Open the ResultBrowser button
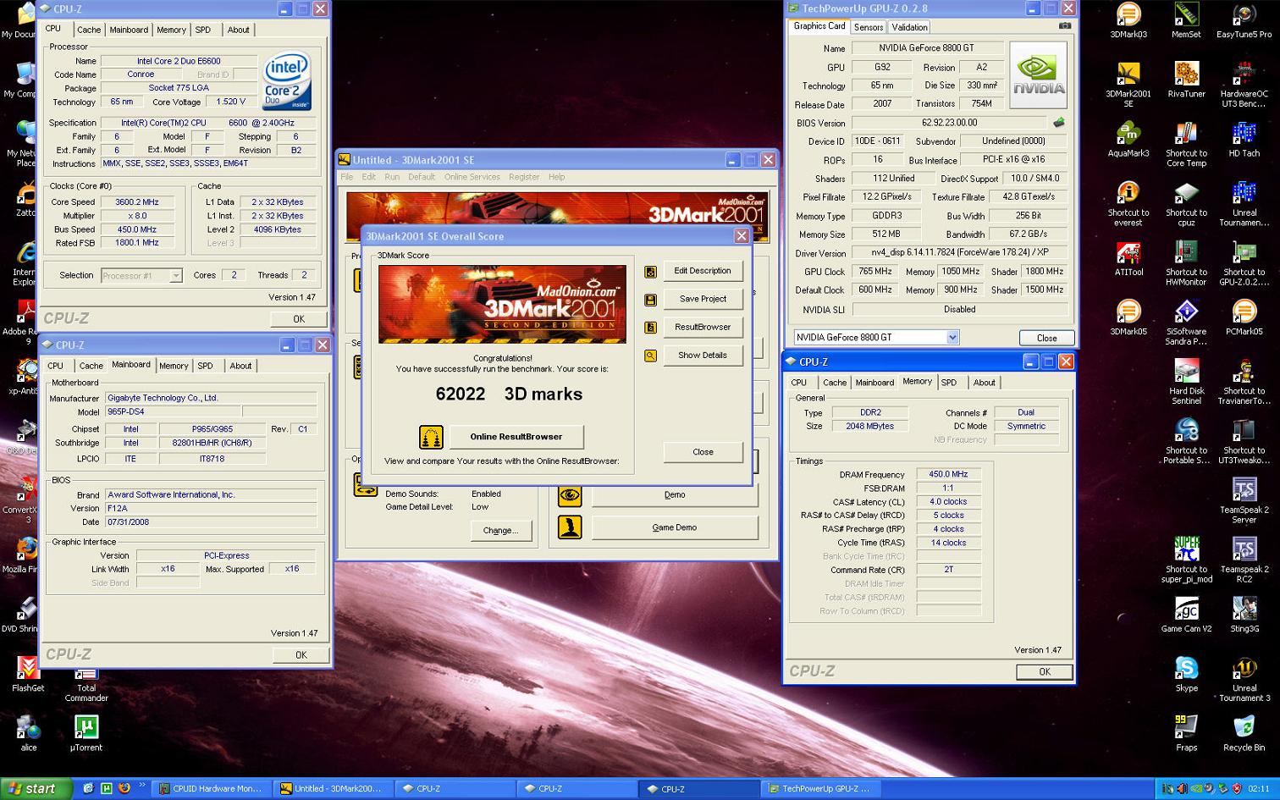This screenshot has height=800, width=1280. [703, 327]
